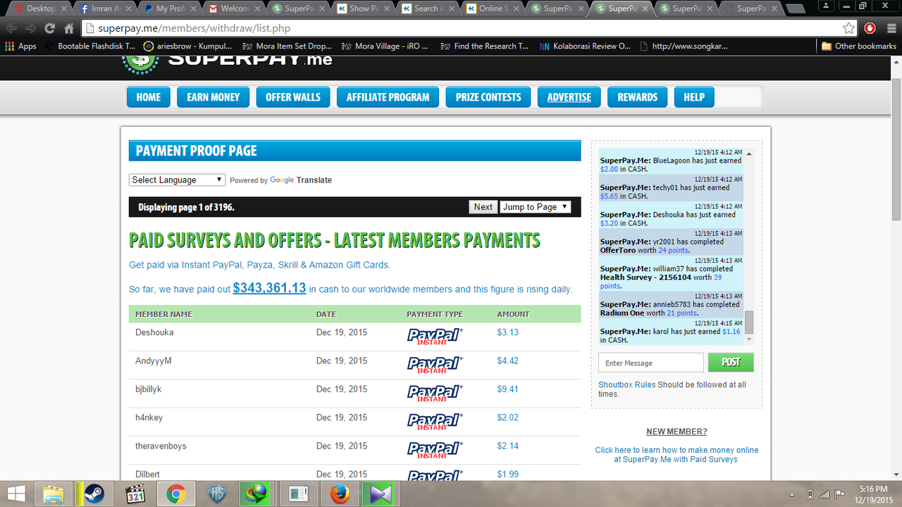Open the Shoutbox Rules link
The image size is (902, 507).
coord(627,384)
